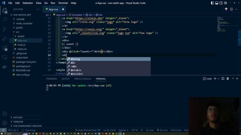Switch to the OUTPUT tab
This screenshot has height=135, width=241.
click(x=66, y=79)
